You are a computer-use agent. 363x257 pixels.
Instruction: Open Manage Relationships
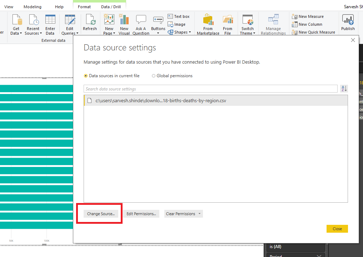tap(273, 24)
